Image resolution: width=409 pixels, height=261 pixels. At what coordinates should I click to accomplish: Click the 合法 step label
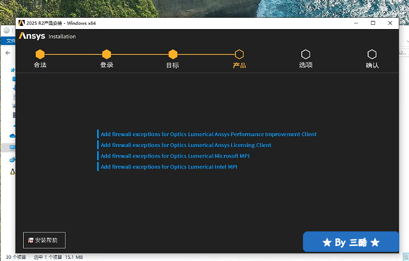40,65
